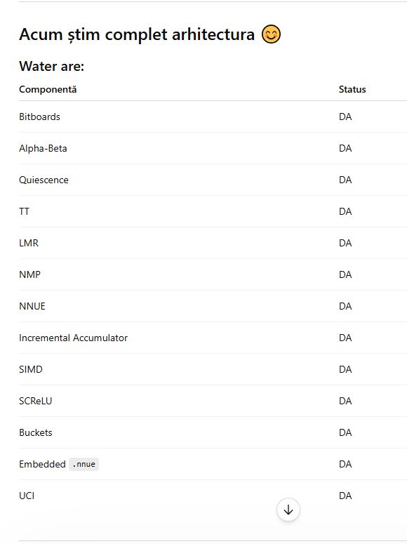Click the TT component cell
The width and height of the screenshot is (407, 544).
point(25,211)
